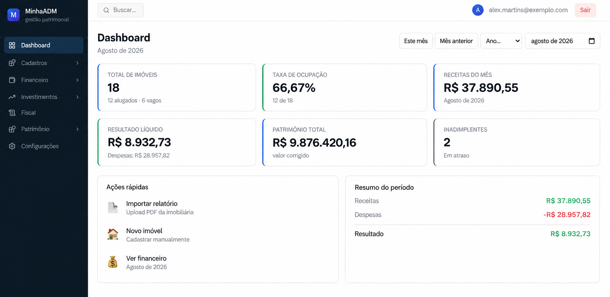Viewport: 610px width, 297px height.
Task: Open the calendar picker icon
Action: (x=592, y=41)
